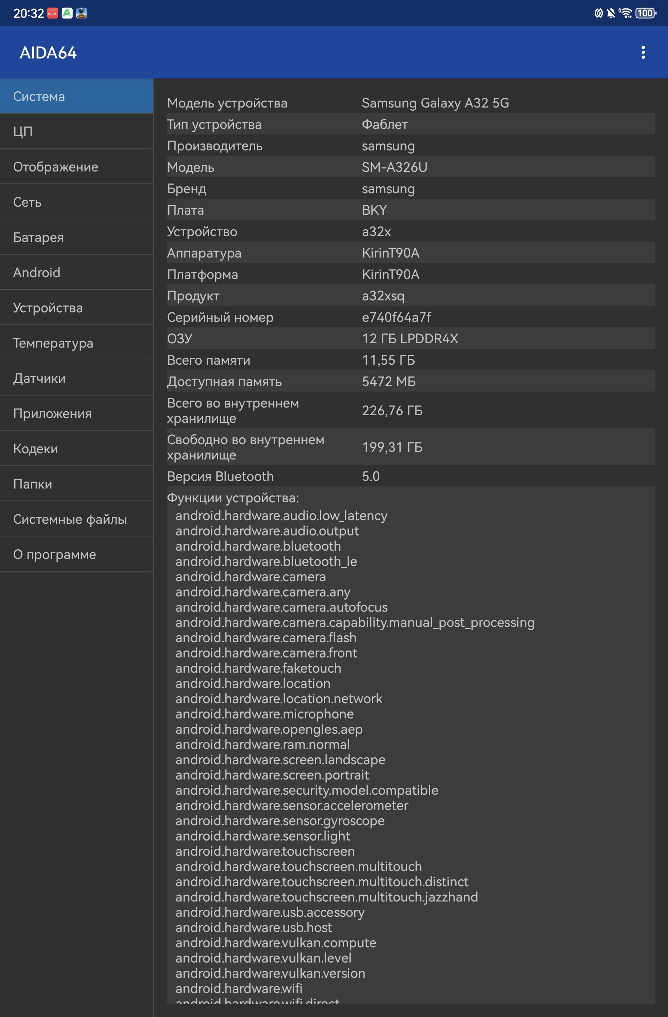This screenshot has height=1017, width=668.
Task: Open the Приложения list
Action: [77, 413]
